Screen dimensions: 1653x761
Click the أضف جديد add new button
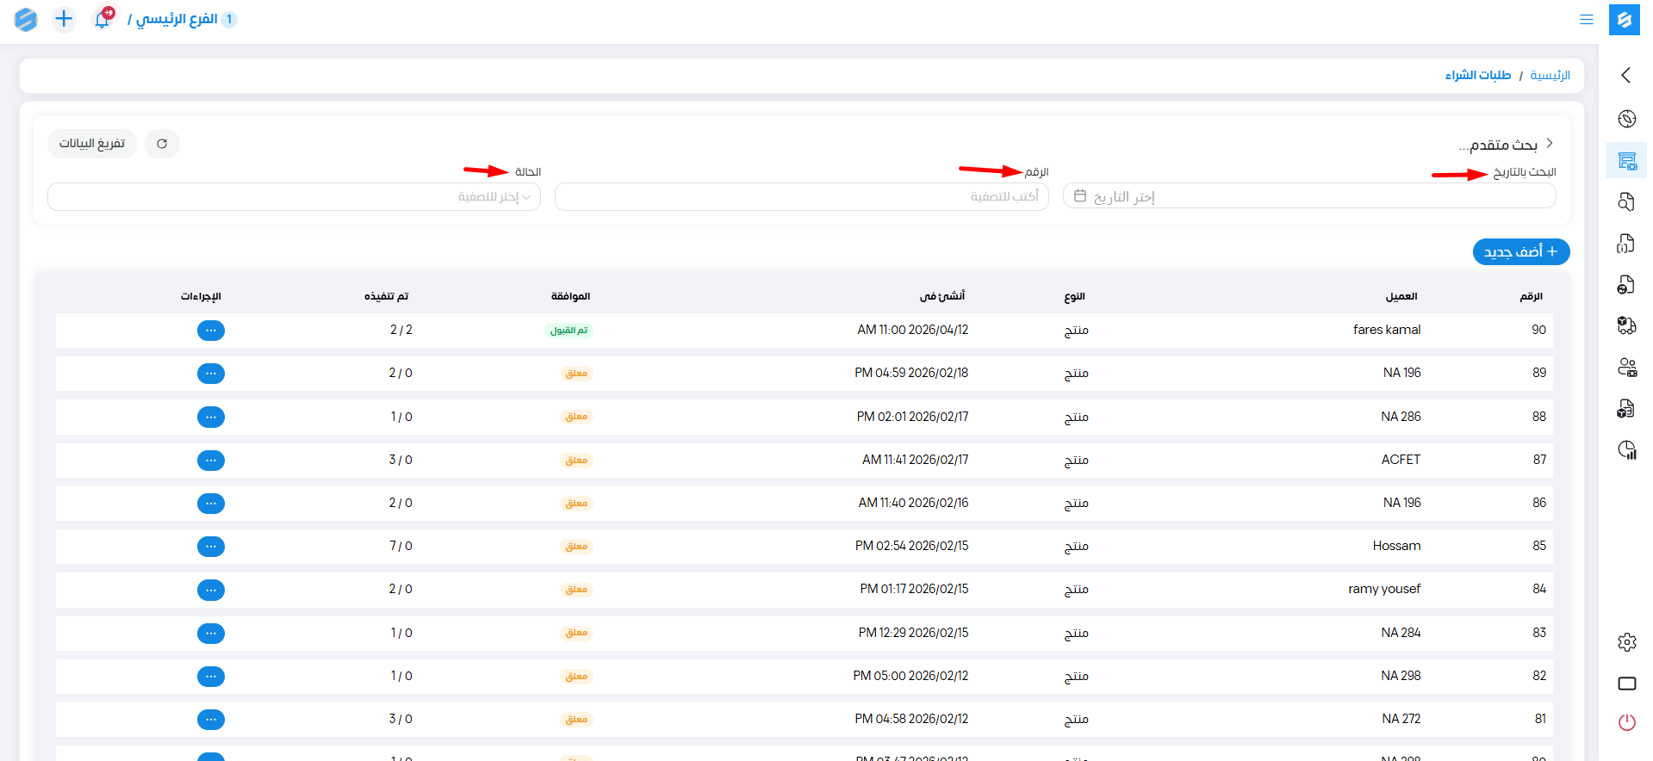(1520, 252)
